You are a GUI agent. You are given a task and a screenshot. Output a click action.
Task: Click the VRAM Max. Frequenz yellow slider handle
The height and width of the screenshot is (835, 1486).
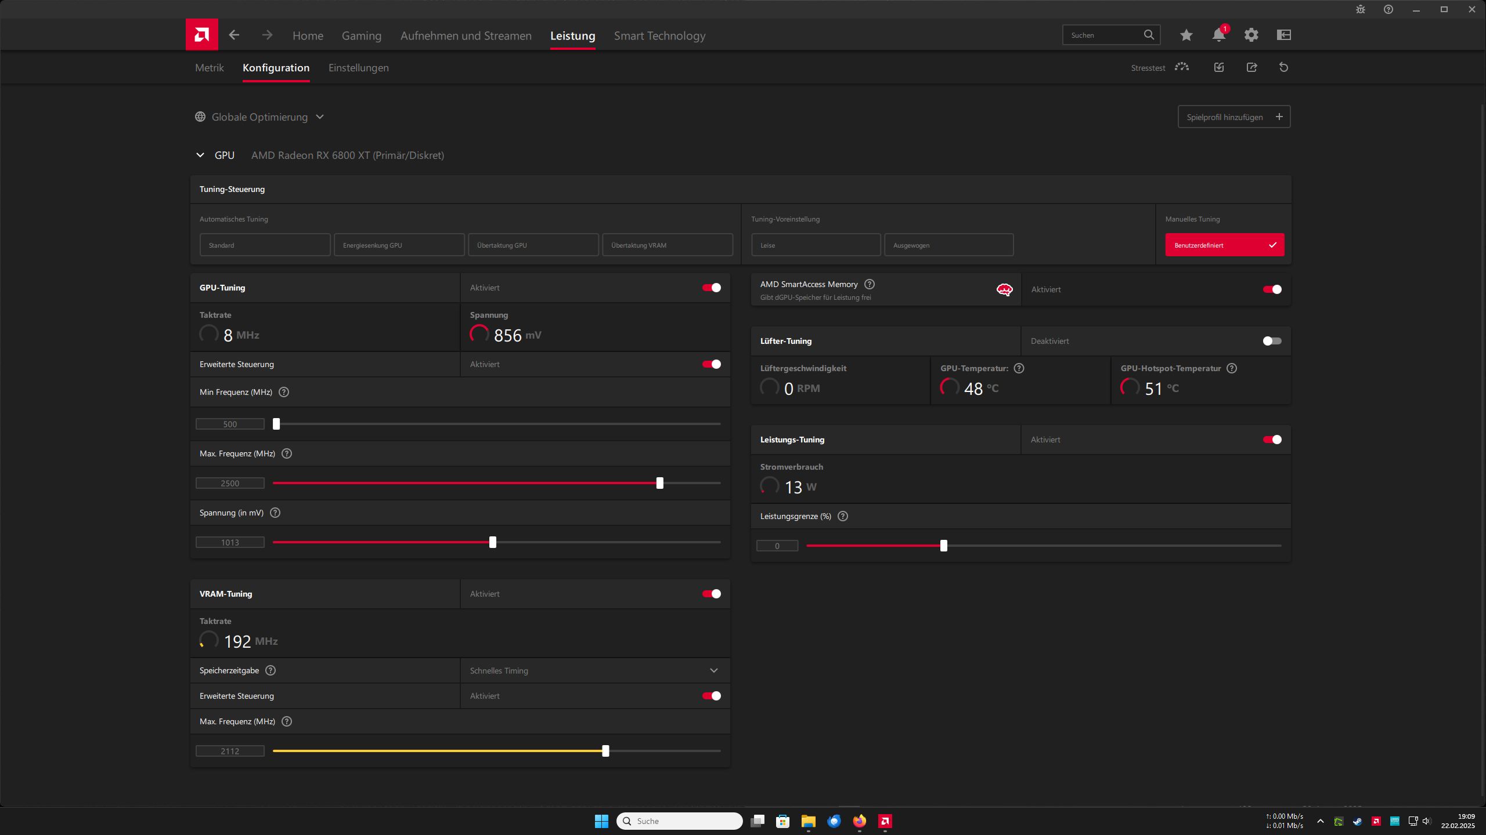point(605,751)
